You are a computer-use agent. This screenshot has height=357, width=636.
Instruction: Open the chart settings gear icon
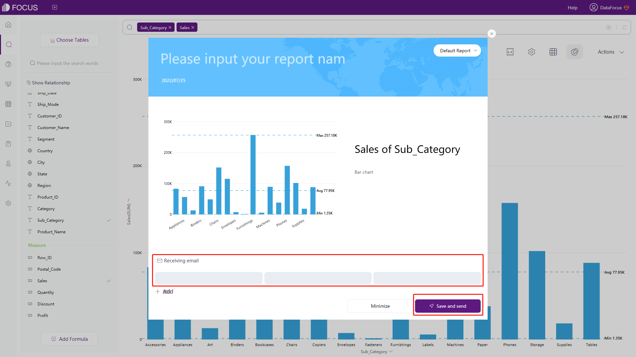tap(532, 52)
